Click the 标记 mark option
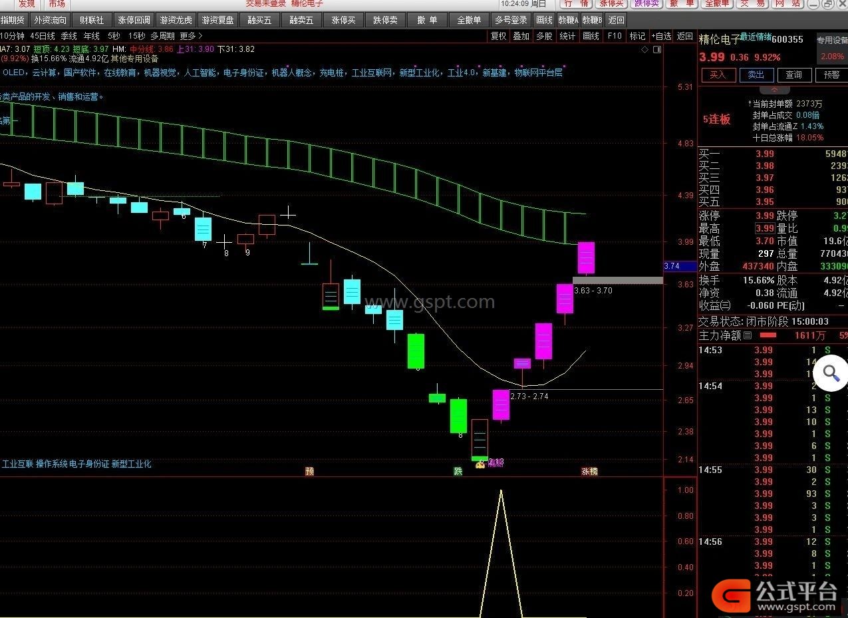 637,36
